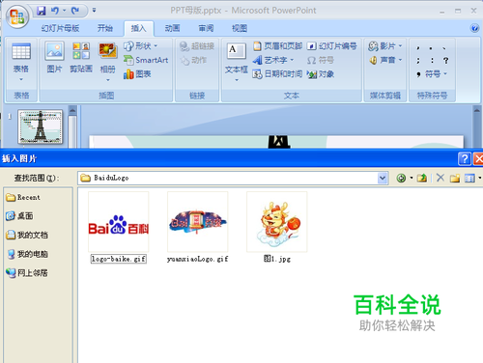
Task: Click the delete X icon in dialog toolbar
Action: (440, 178)
